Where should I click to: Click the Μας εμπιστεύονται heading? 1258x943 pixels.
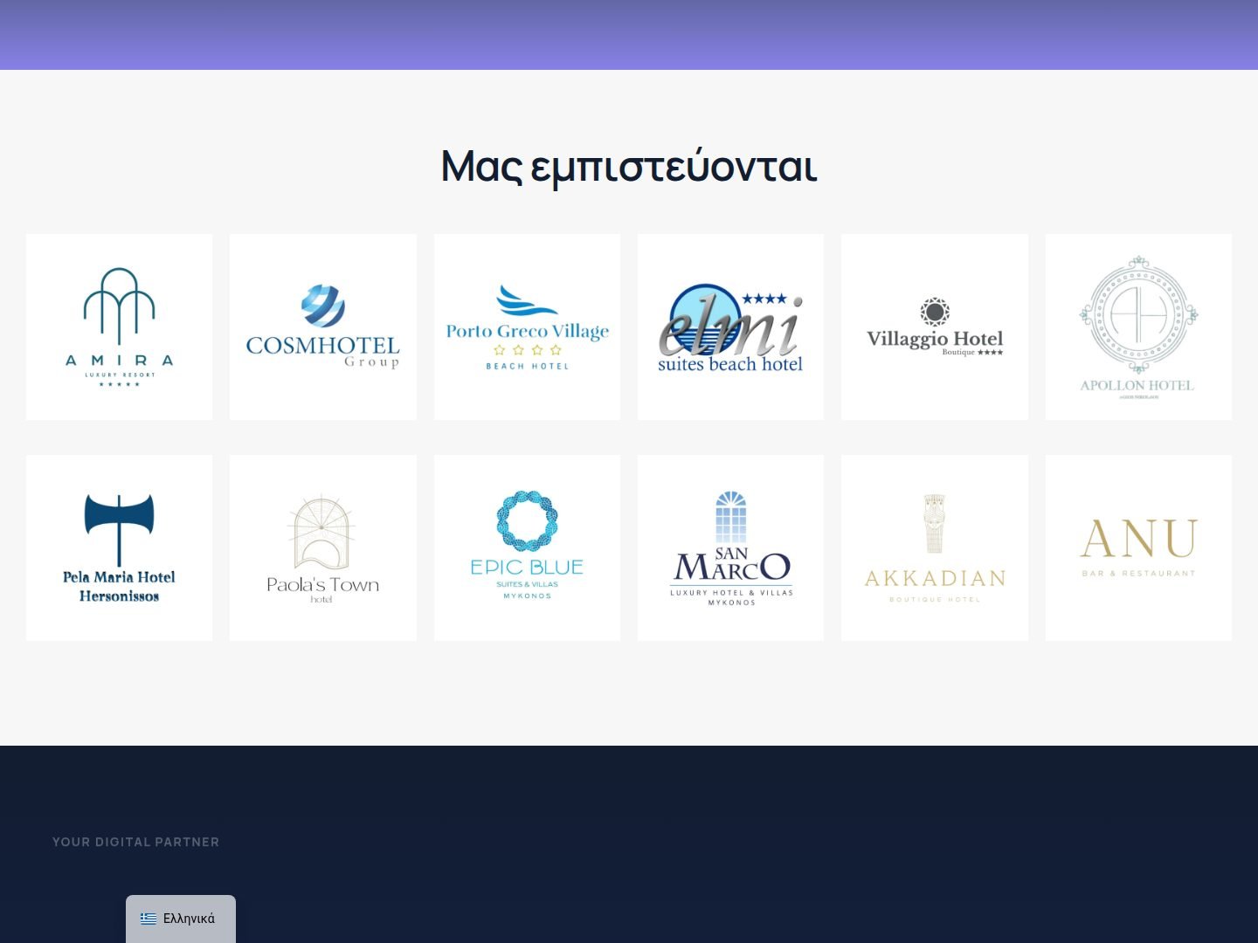point(629,166)
